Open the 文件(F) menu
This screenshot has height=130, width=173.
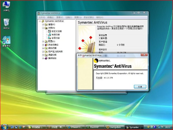click(42, 17)
